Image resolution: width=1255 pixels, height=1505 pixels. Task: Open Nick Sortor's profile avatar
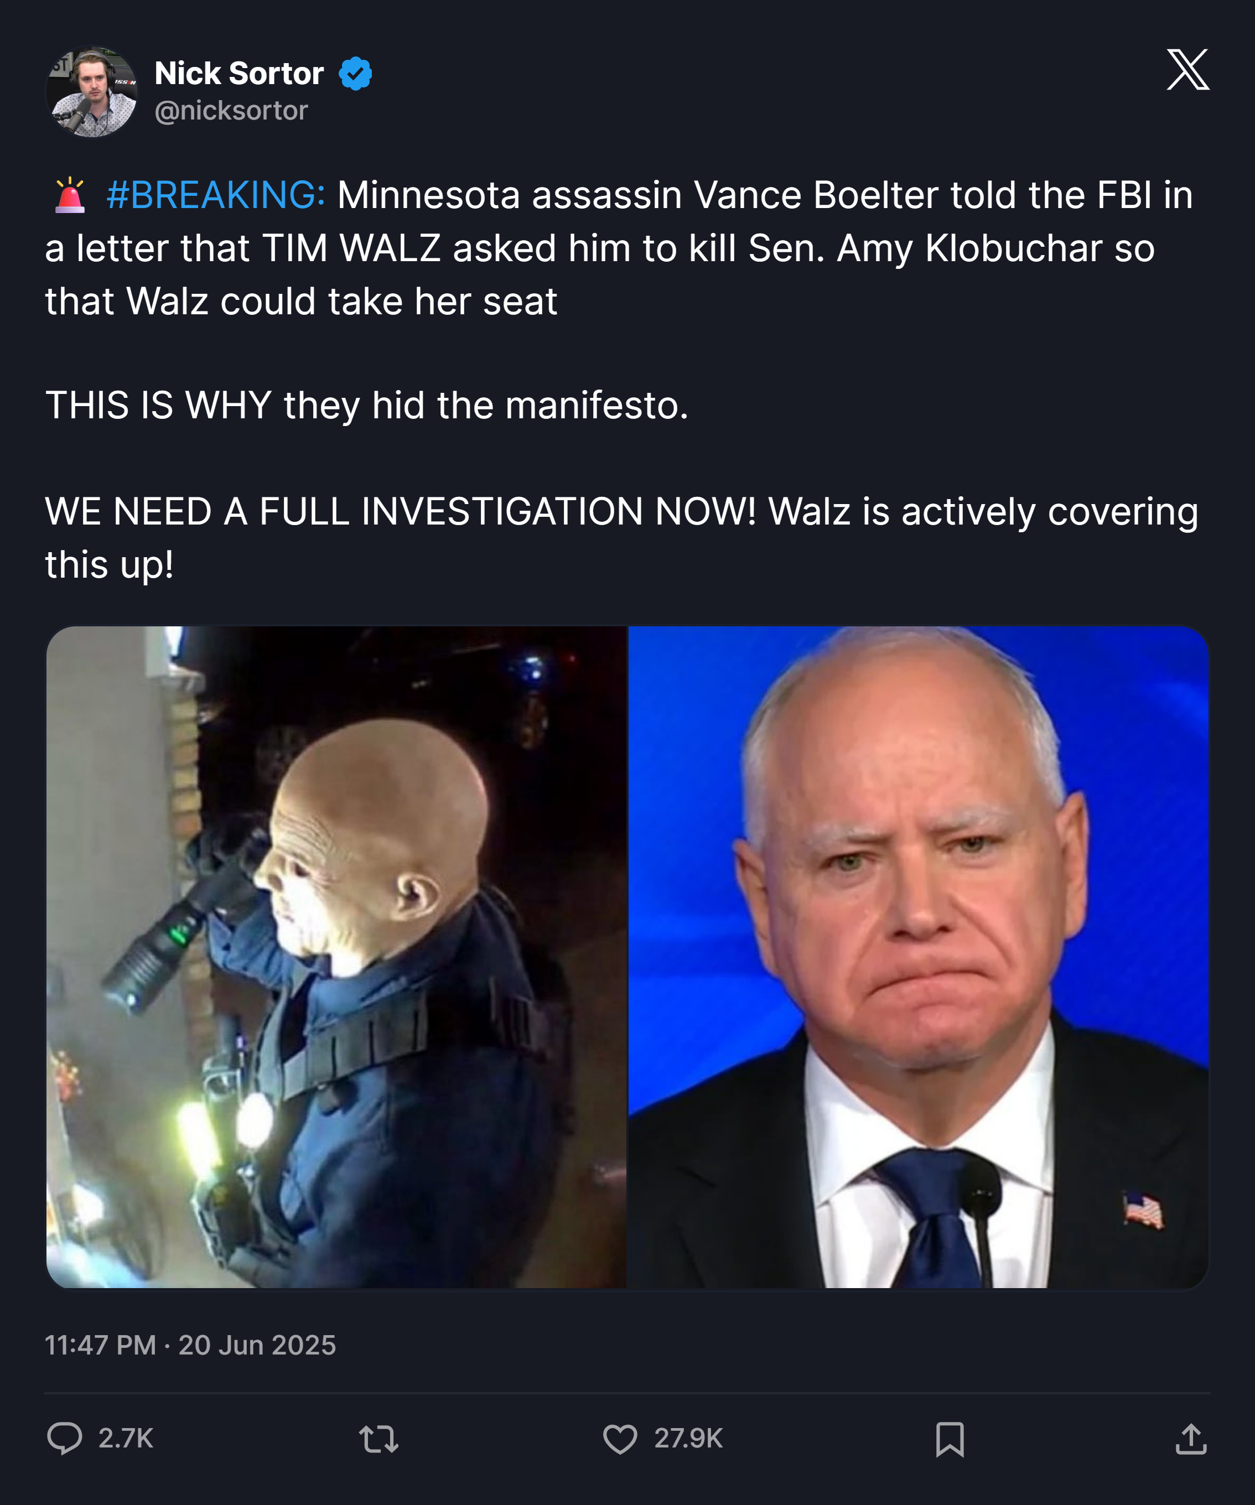coord(92,92)
